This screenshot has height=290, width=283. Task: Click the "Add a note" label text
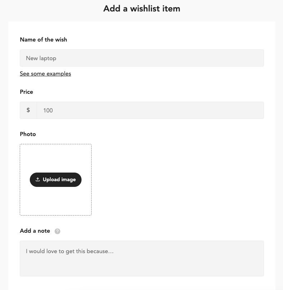point(35,231)
